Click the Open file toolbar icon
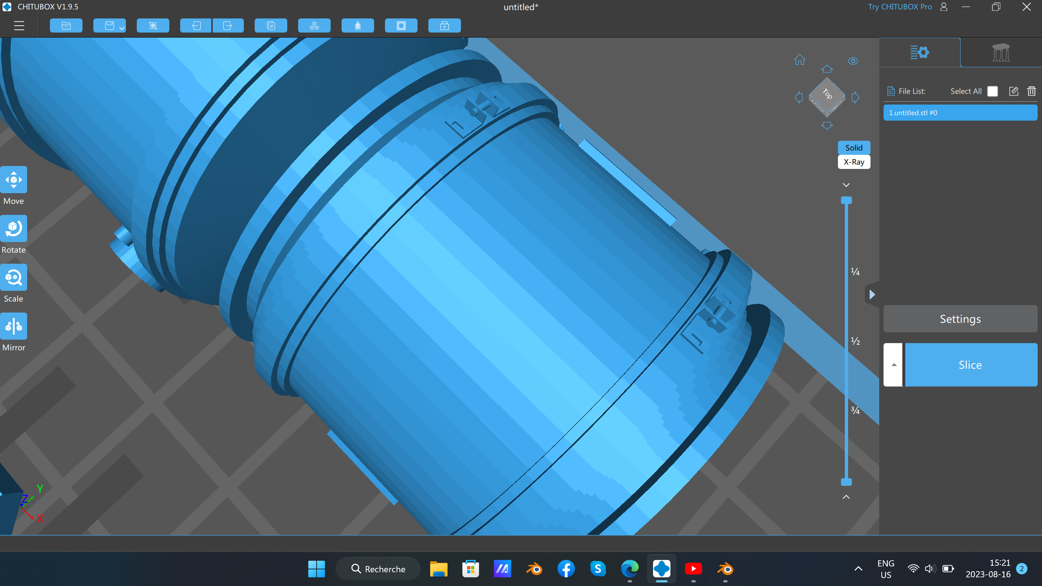The height and width of the screenshot is (586, 1042). coord(66,26)
